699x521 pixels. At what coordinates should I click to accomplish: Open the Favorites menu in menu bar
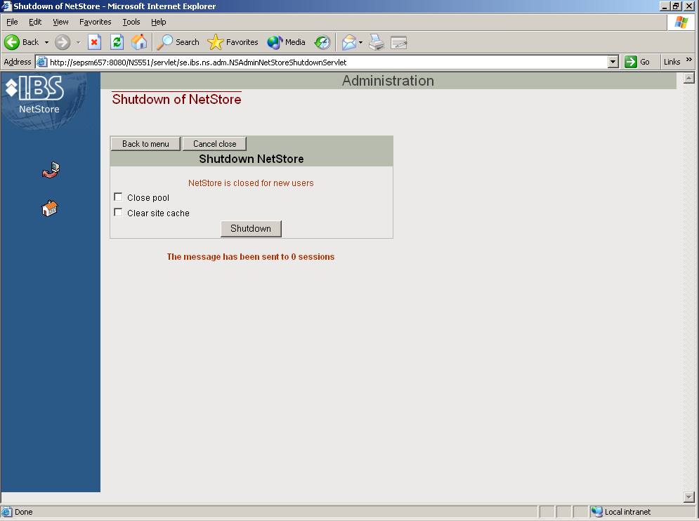[95, 22]
